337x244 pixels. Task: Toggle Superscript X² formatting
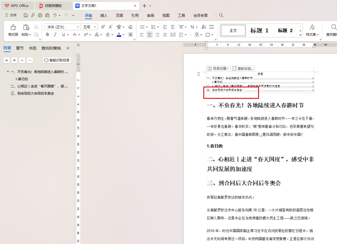coord(85,35)
